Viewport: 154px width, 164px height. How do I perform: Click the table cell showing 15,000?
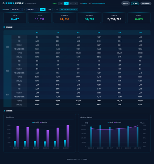(x=140, y=97)
